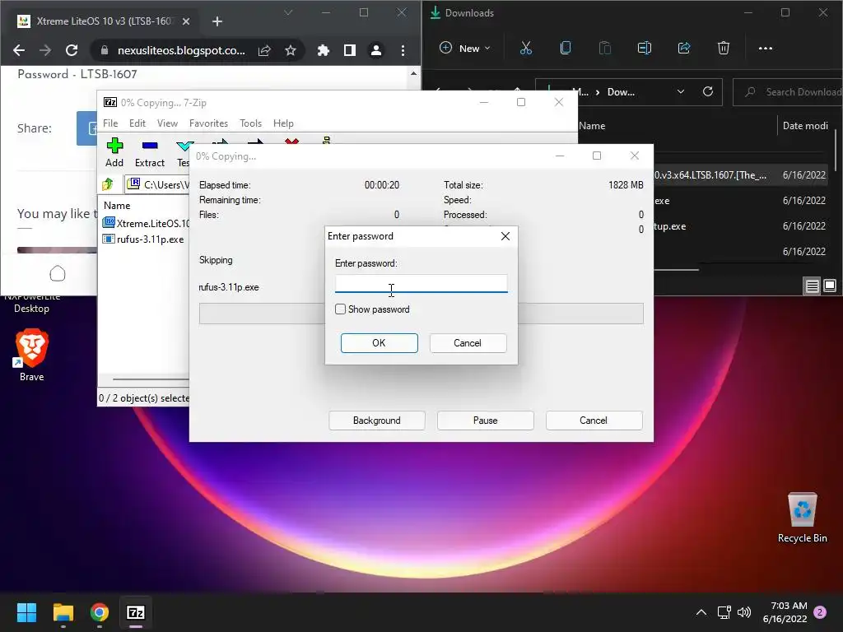The height and width of the screenshot is (632, 843).
Task: Open volume control in system tray
Action: click(744, 612)
